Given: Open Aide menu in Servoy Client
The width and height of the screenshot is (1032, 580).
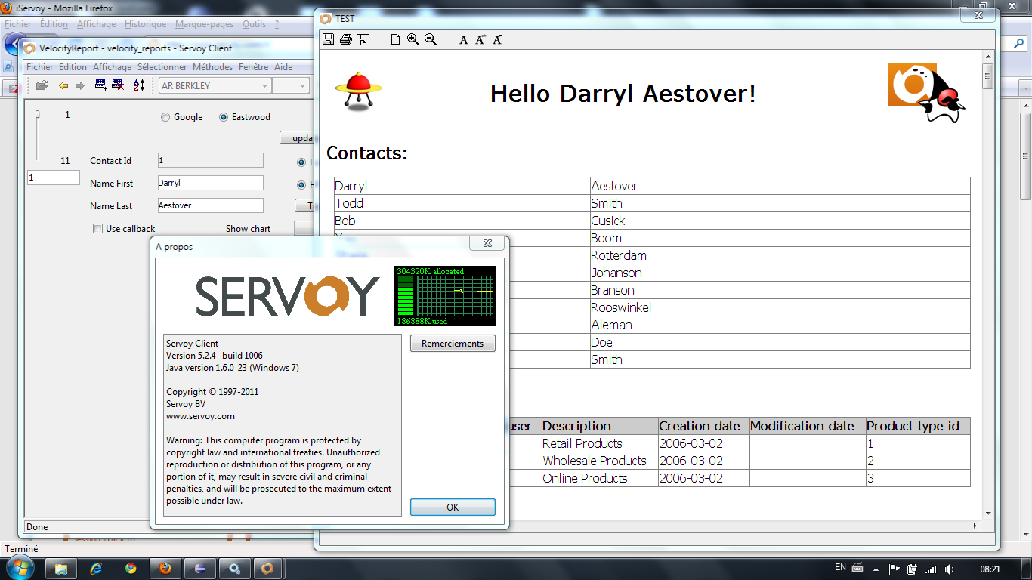Looking at the screenshot, I should [x=283, y=67].
